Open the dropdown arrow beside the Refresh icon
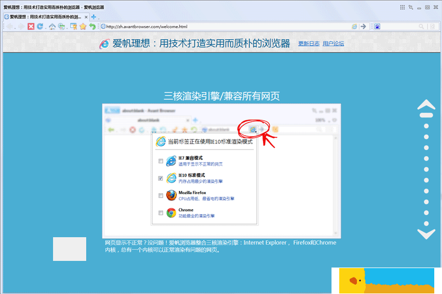442x294 pixels. pos(45,28)
